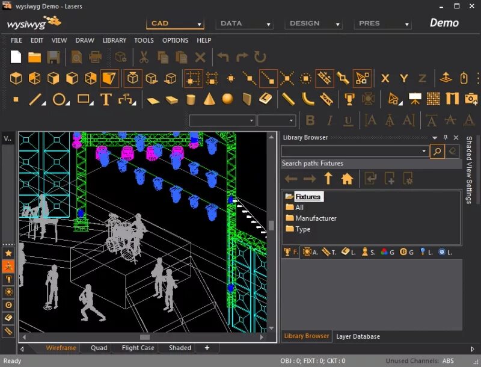
Task: Select the Line drawing tool
Action: (x=35, y=99)
